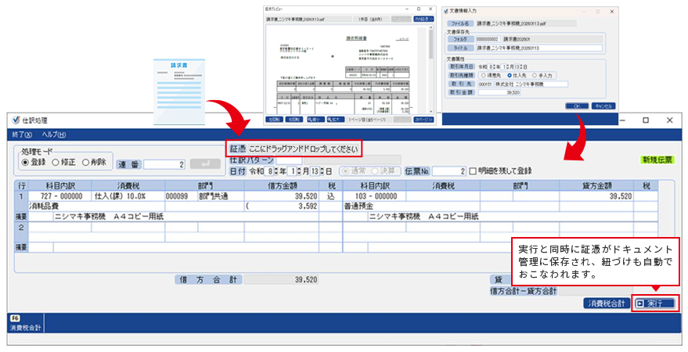The width and height of the screenshot is (688, 352).
Task: Select the 修正 processing mode
Action: tap(55, 162)
